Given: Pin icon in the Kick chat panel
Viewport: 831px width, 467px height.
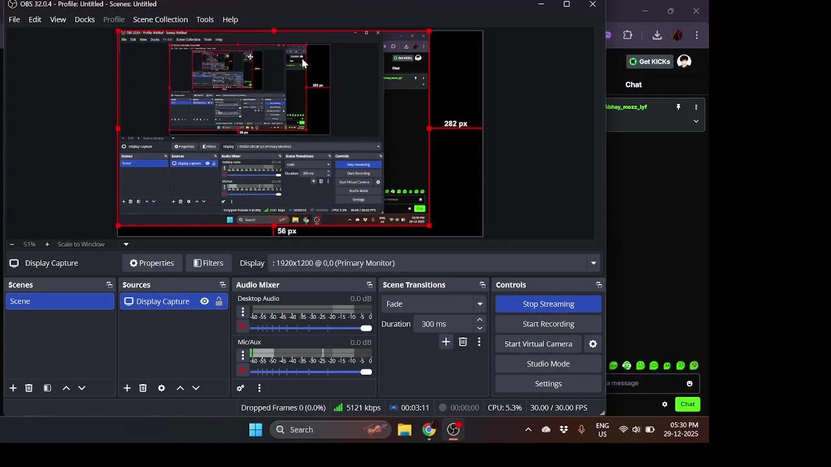Looking at the screenshot, I should click(x=678, y=107).
